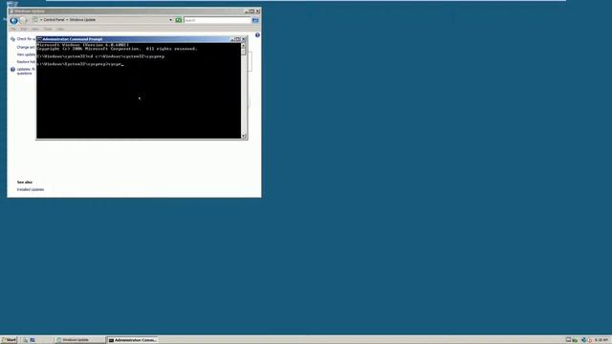Click the Windows Update breadcrumb in address bar
612x344 pixels.
pos(83,20)
